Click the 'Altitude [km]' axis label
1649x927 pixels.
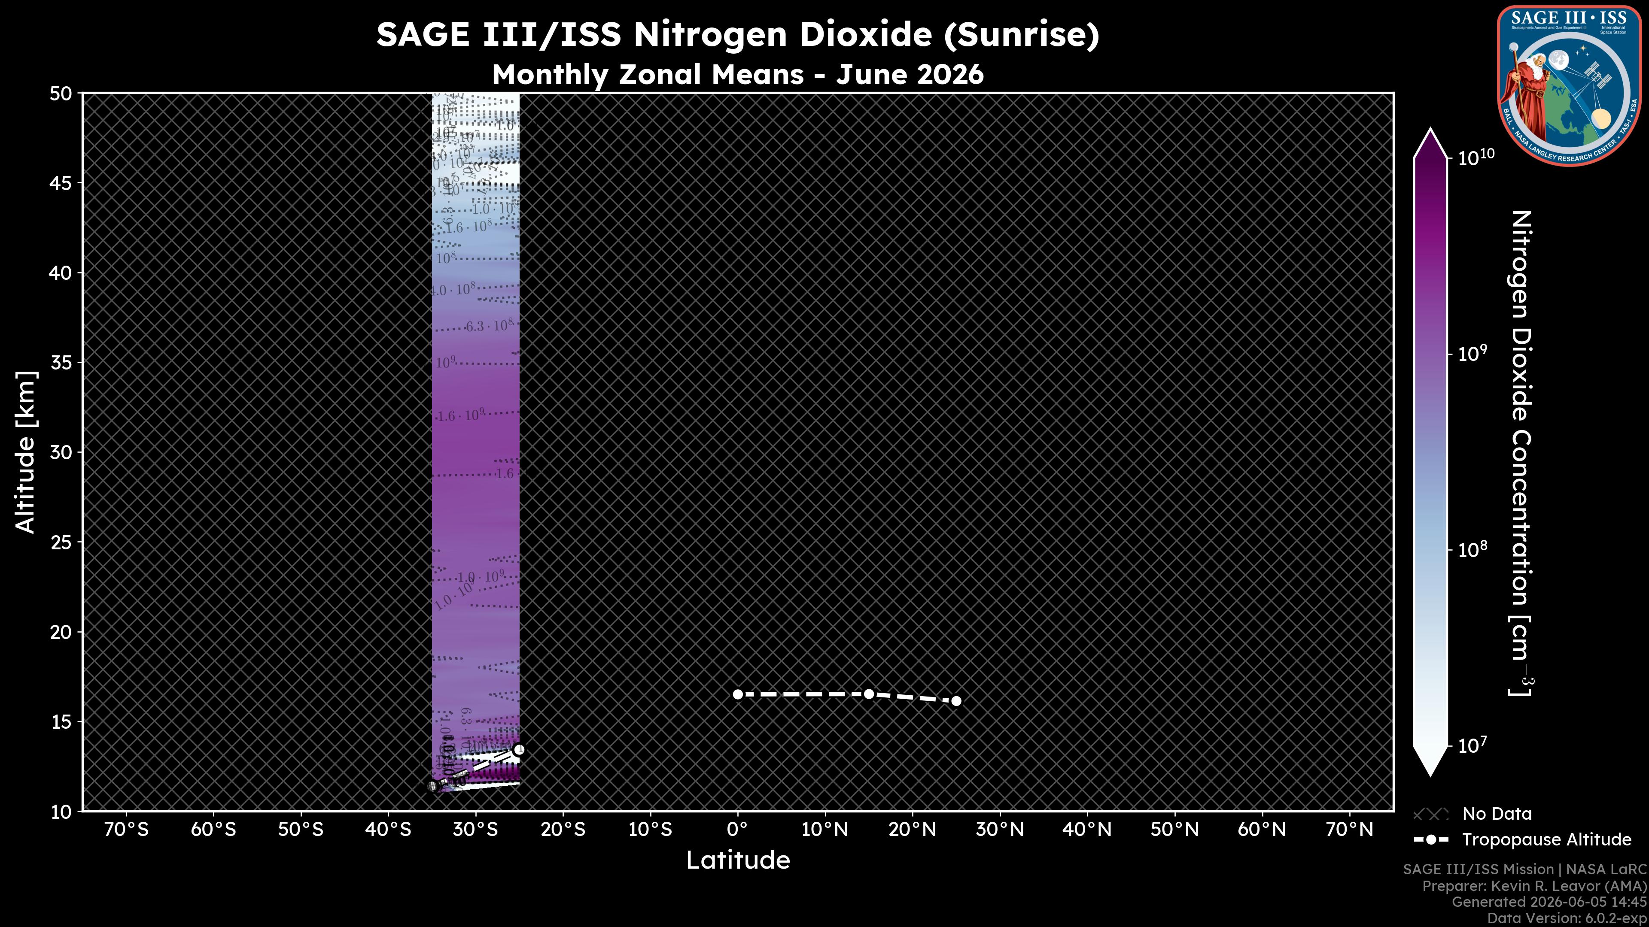coord(26,451)
